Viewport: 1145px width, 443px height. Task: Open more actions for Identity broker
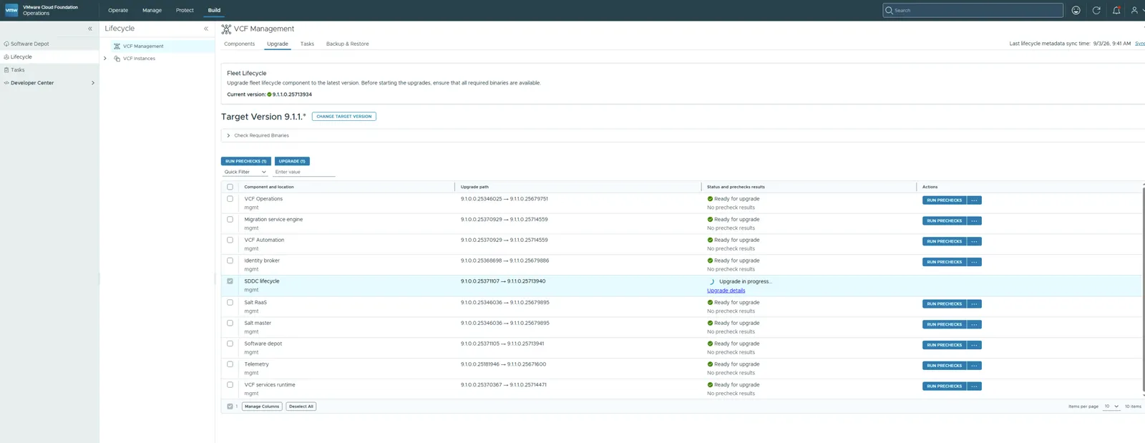pyautogui.click(x=974, y=262)
